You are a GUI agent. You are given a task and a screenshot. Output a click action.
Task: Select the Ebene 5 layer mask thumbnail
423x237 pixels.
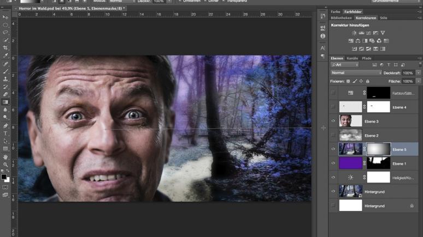click(x=378, y=149)
